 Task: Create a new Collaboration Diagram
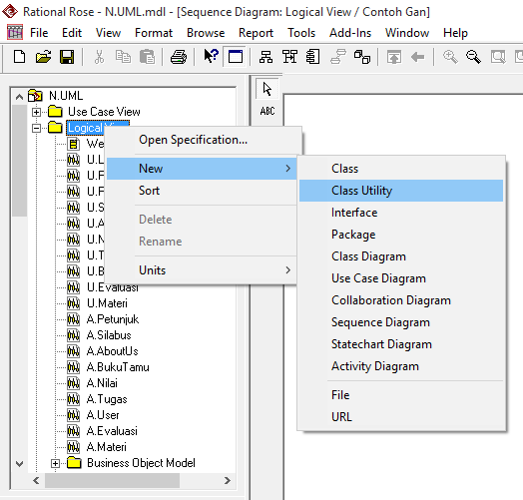tap(401, 300)
